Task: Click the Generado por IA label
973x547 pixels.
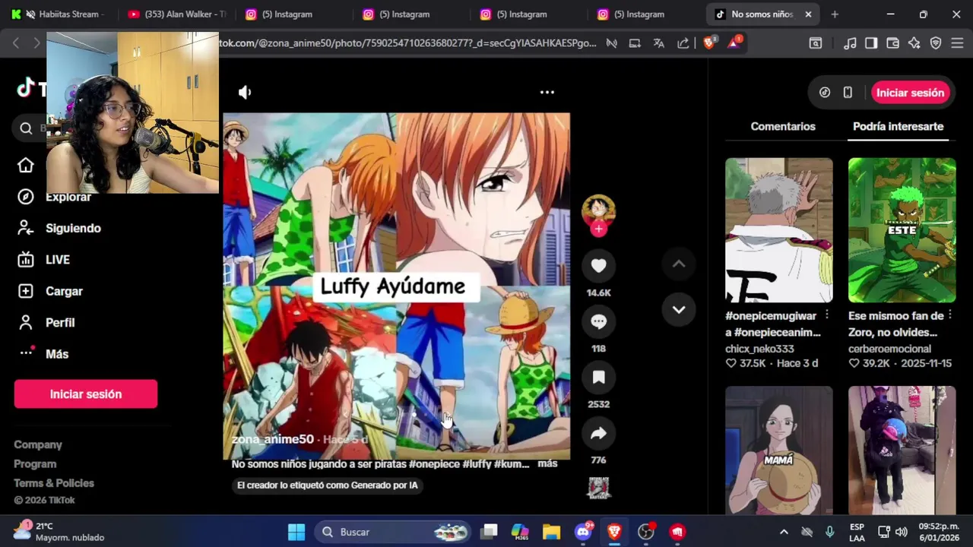Action: (327, 485)
